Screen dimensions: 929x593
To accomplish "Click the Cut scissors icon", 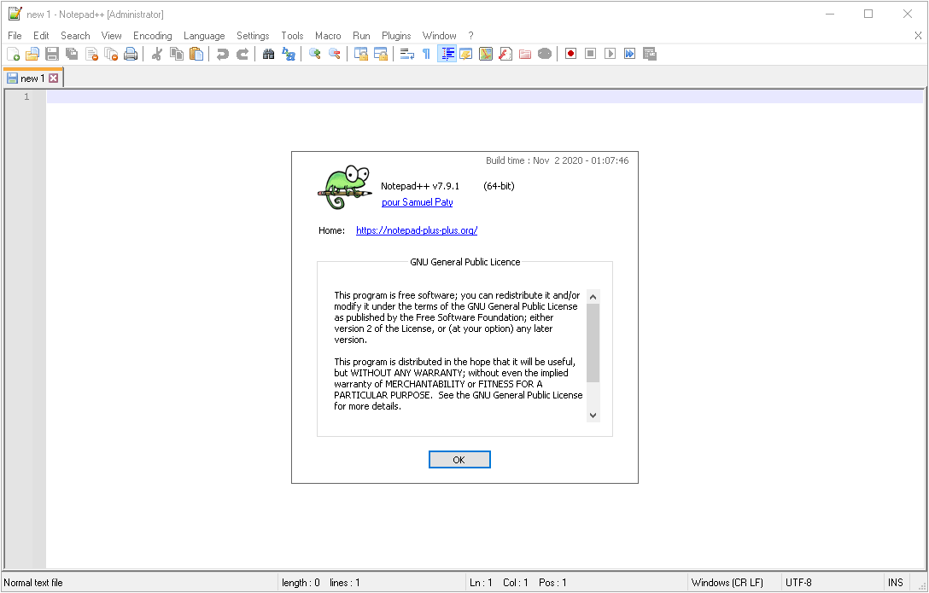I will point(157,54).
